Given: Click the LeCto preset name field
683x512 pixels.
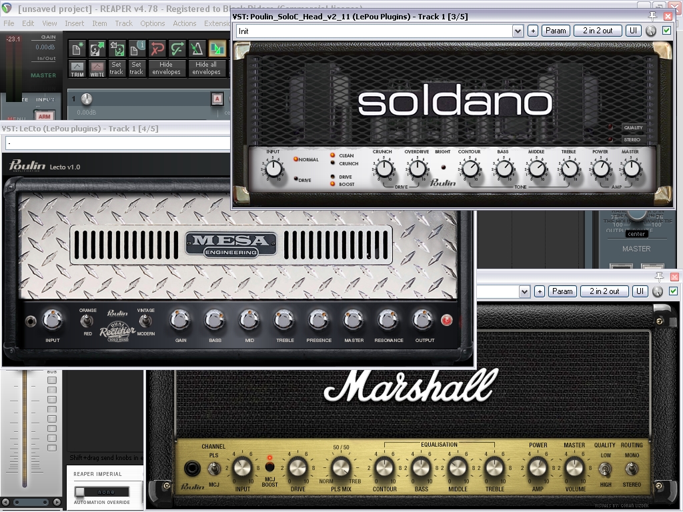Looking at the screenshot, I should click(x=117, y=143).
